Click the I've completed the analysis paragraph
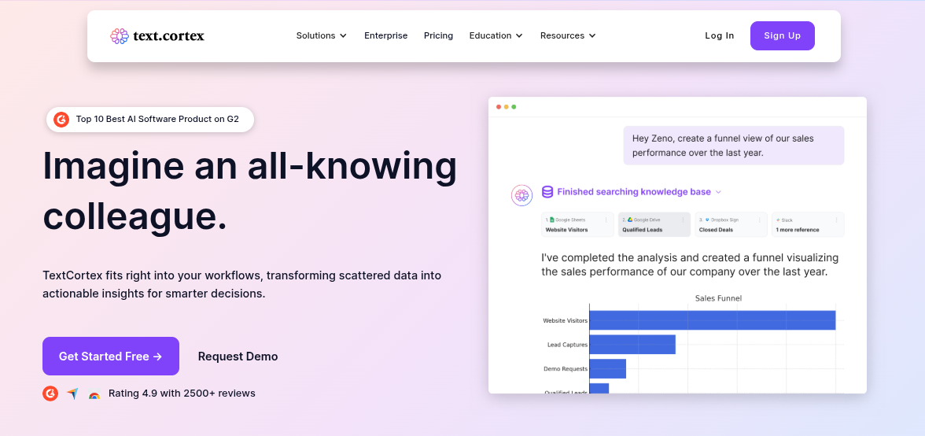925x436 pixels. pos(691,265)
